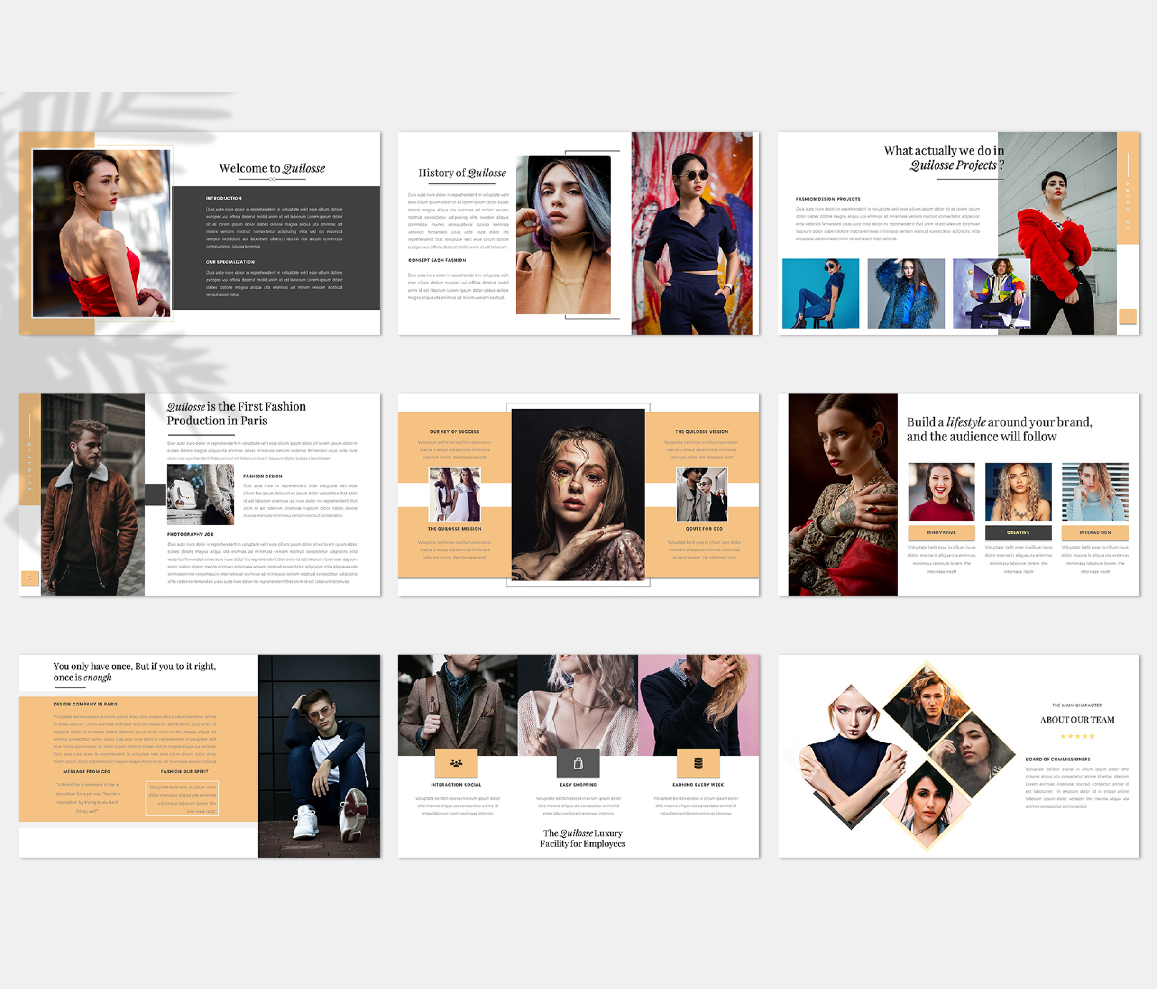Click the CONSEPT EACH FASHION subheading
The width and height of the screenshot is (1157, 989).
tap(437, 260)
